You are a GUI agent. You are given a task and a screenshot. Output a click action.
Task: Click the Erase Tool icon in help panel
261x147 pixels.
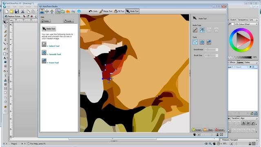(x=44, y=61)
